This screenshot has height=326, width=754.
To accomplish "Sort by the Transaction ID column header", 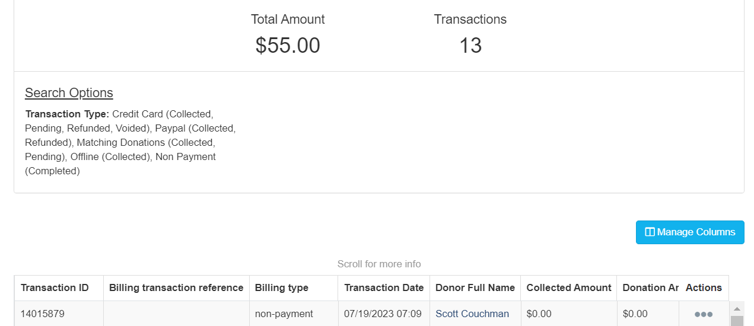I will click(x=55, y=288).
